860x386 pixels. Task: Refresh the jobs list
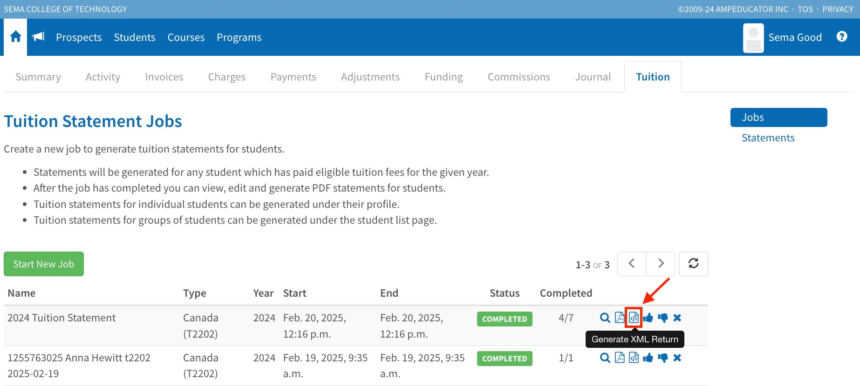693,264
